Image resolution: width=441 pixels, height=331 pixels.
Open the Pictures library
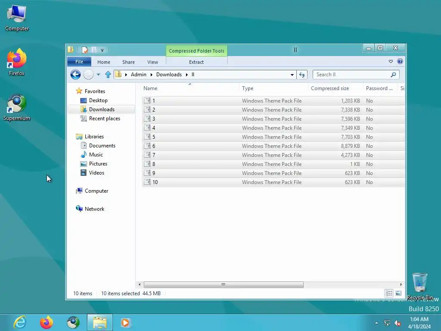click(98, 163)
